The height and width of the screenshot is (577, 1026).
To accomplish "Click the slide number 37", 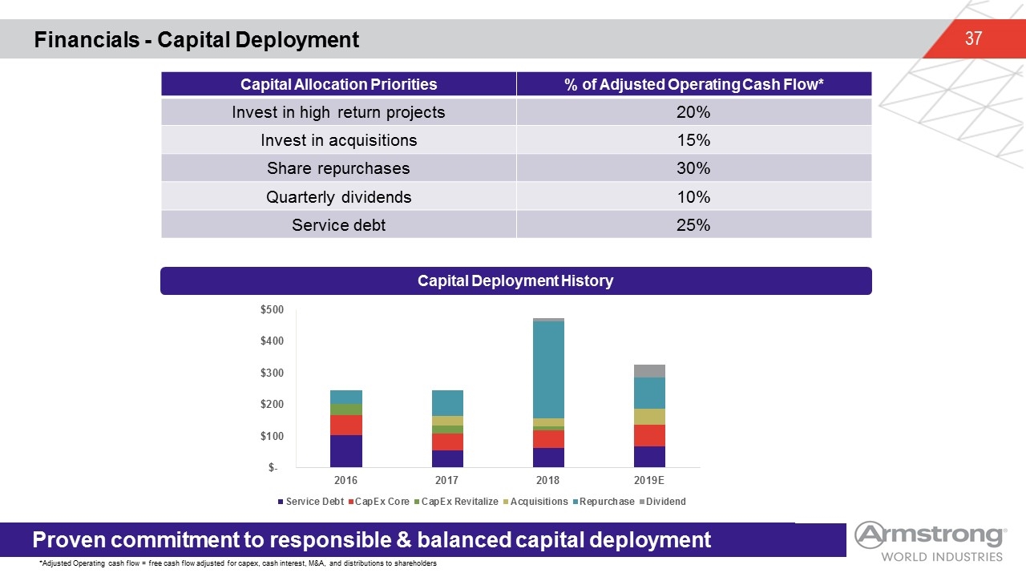I will (973, 38).
